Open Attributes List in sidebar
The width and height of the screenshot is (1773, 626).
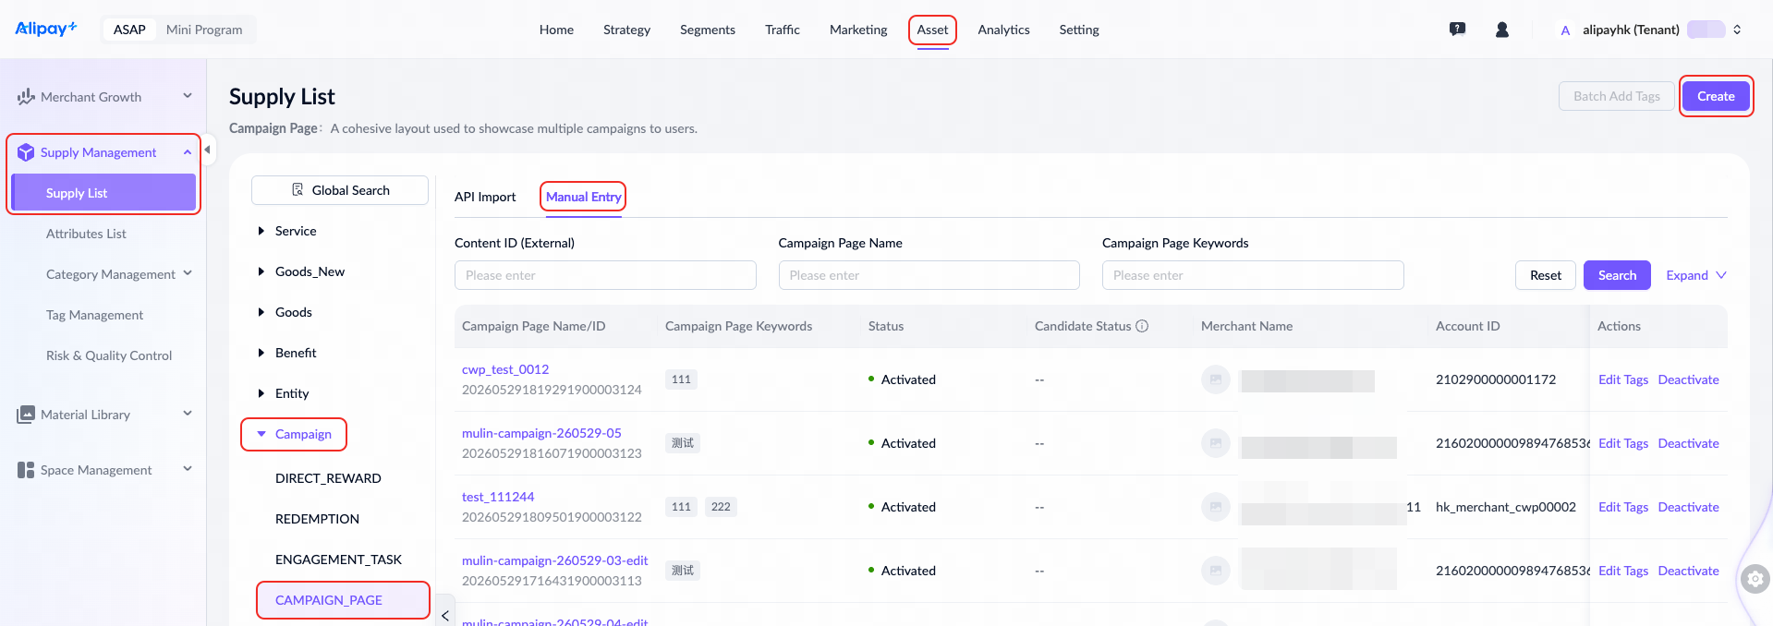pyautogui.click(x=86, y=234)
